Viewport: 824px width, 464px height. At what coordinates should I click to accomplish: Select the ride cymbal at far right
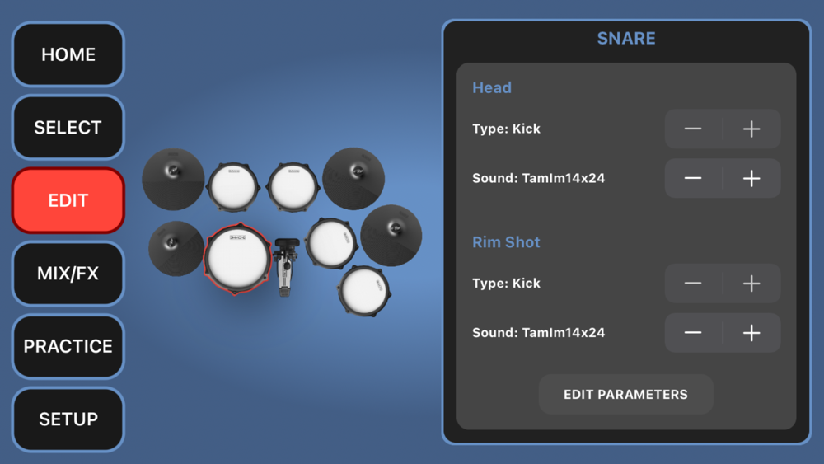click(x=391, y=236)
